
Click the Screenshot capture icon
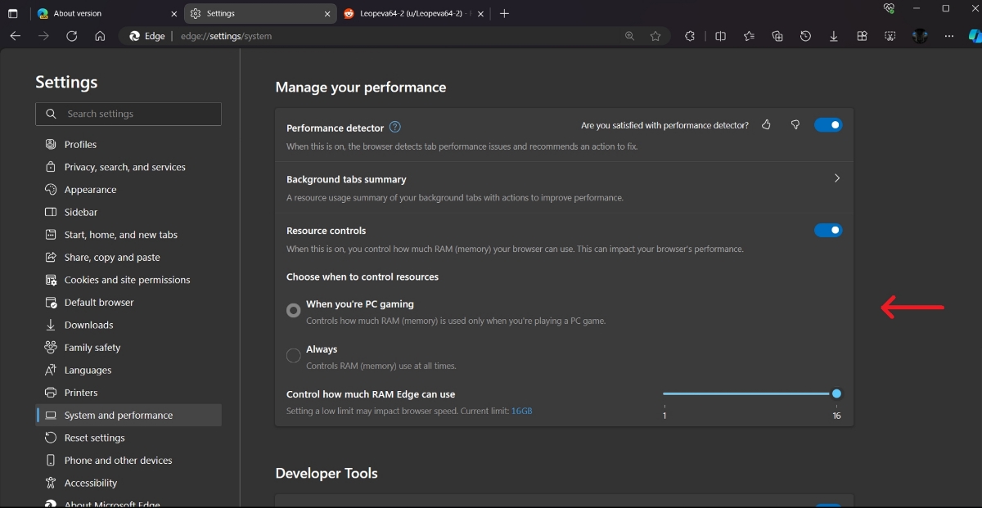890,36
